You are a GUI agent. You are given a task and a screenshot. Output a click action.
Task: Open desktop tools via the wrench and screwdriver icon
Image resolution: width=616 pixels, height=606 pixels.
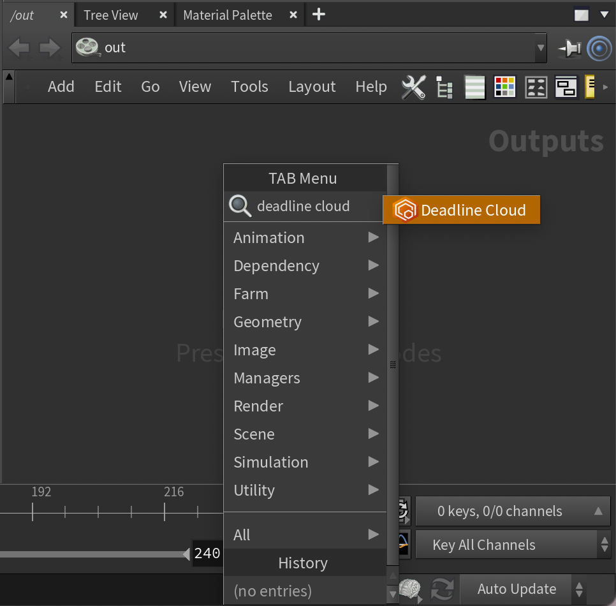pyautogui.click(x=413, y=87)
